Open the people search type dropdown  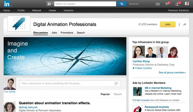(x=50, y=4)
